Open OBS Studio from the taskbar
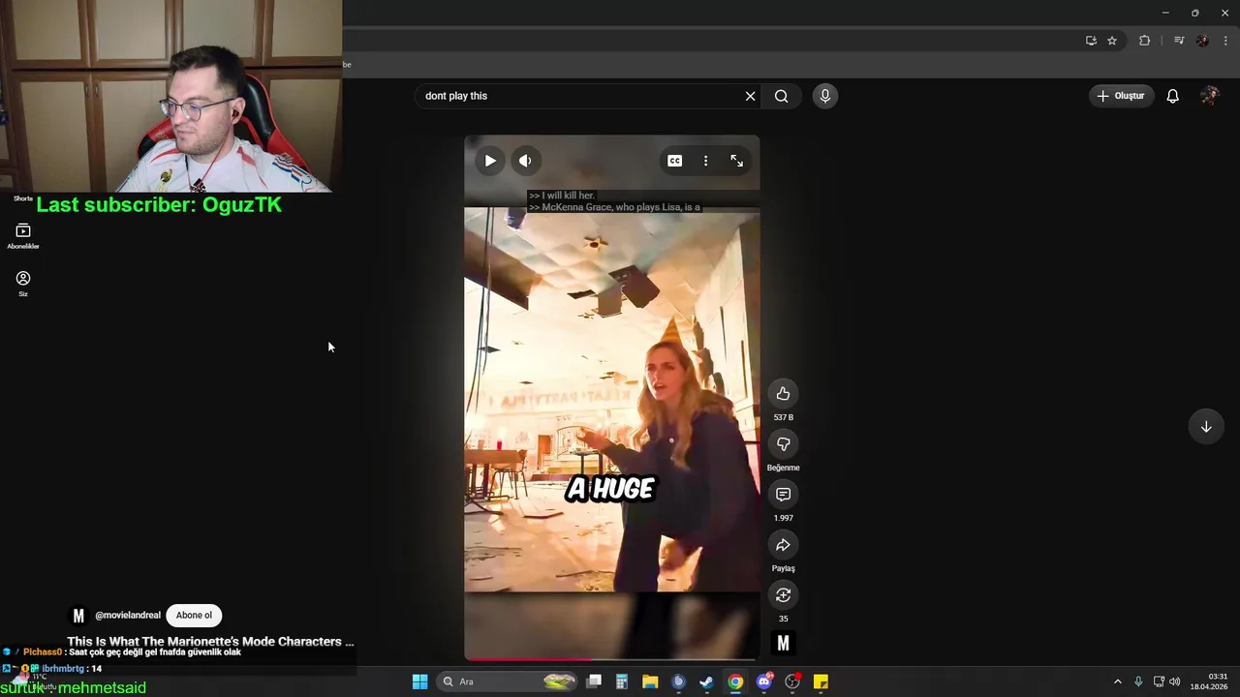Image resolution: width=1240 pixels, height=697 pixels. pyautogui.click(x=792, y=682)
